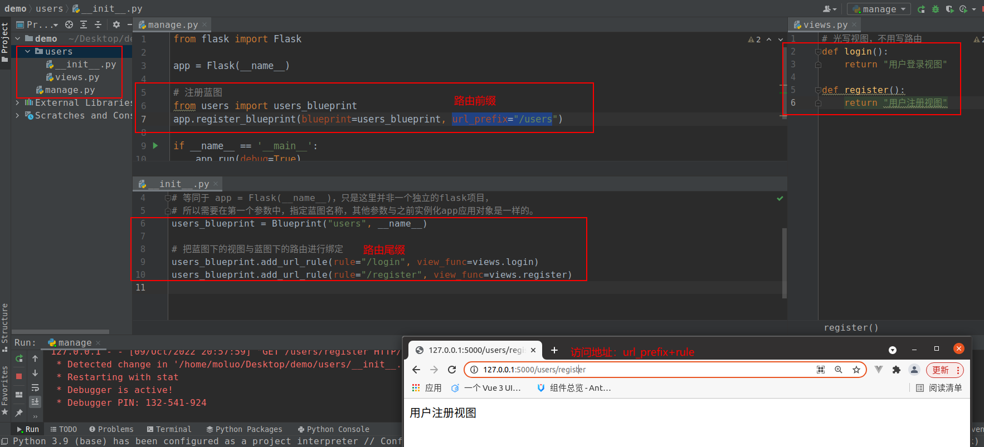Open the Terminal tool window tab

169,429
